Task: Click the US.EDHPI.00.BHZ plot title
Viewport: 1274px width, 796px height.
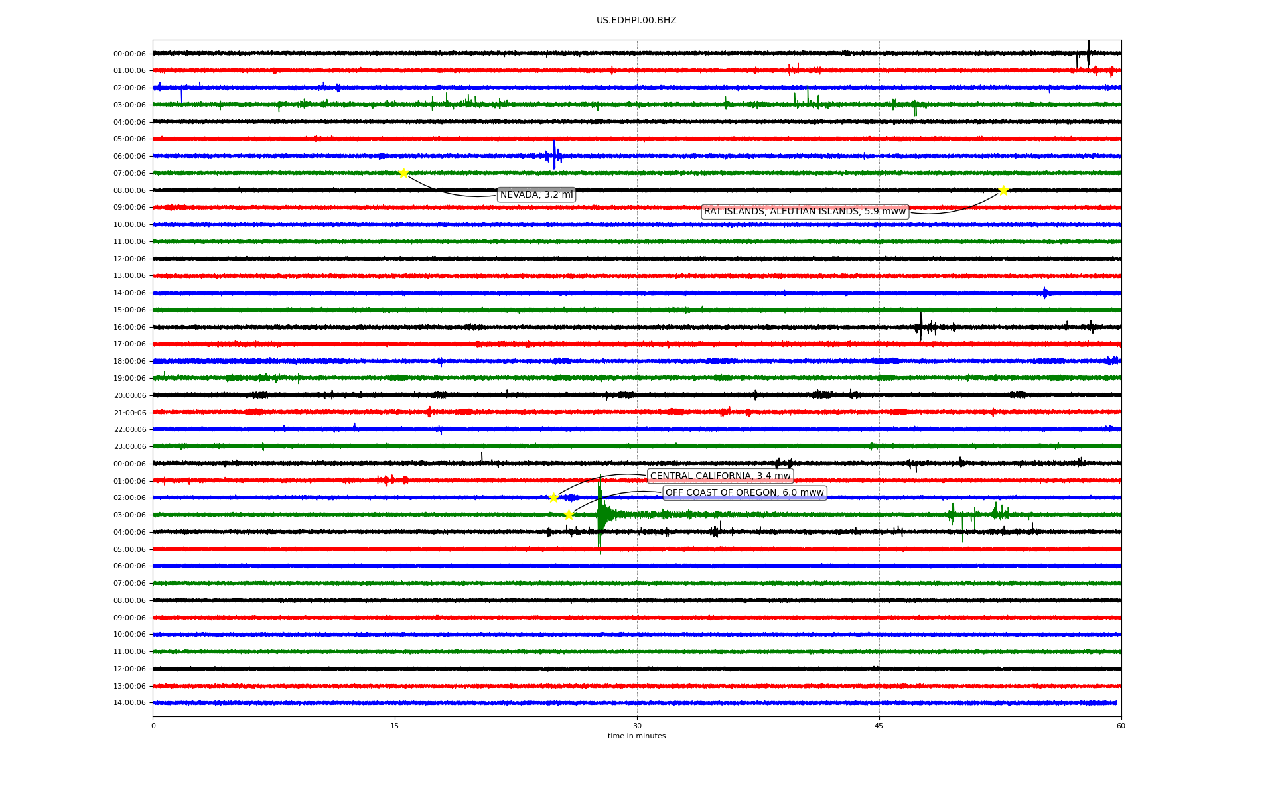Action: (636, 21)
